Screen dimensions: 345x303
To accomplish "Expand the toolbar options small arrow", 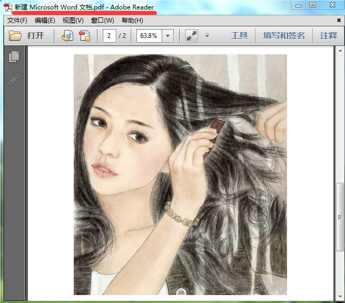I will [208, 35].
